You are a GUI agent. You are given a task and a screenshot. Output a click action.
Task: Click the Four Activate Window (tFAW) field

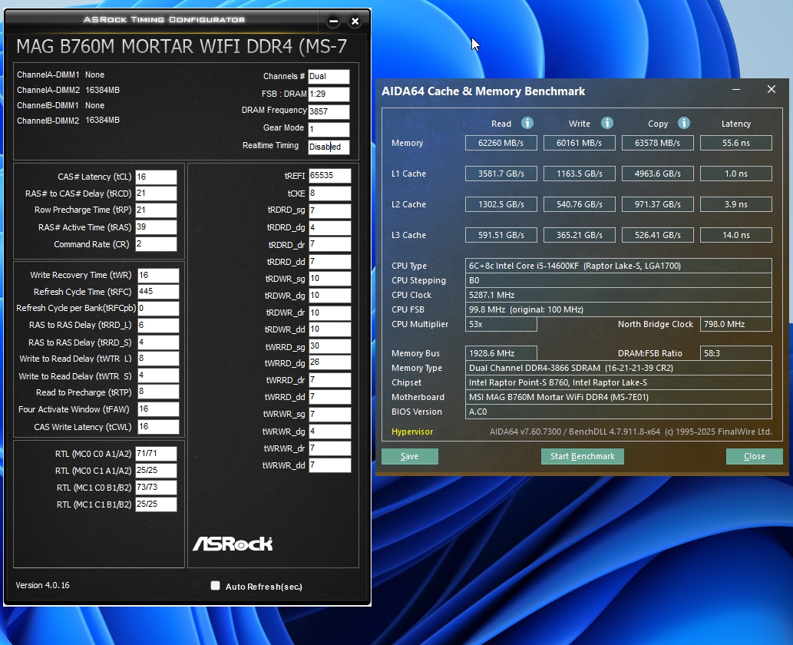(x=158, y=408)
